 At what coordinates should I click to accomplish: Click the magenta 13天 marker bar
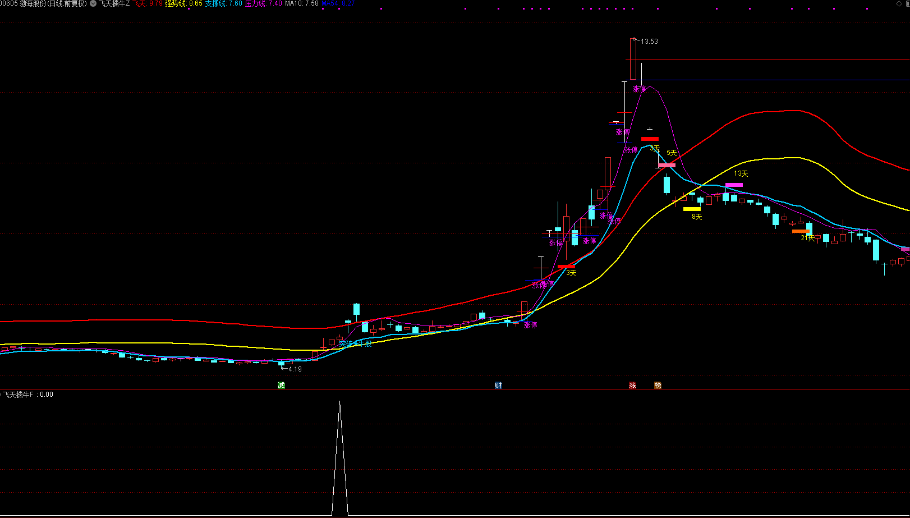(734, 185)
